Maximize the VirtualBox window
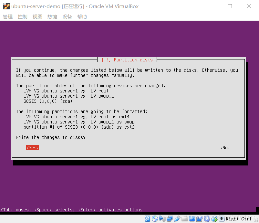Image resolution: width=259 pixels, height=223 pixels. coord(230,6)
